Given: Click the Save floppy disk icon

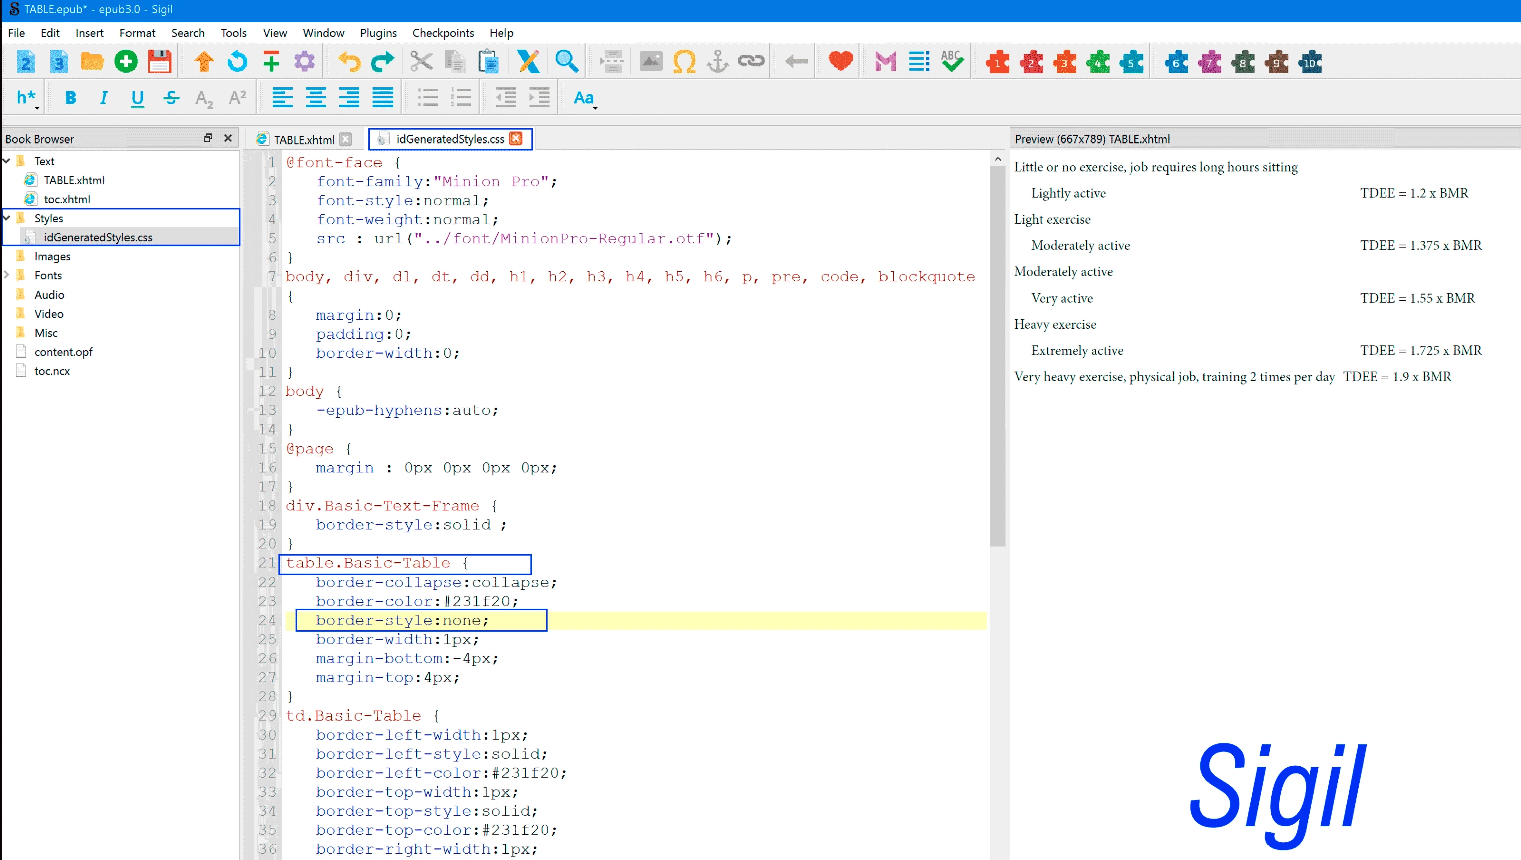Looking at the screenshot, I should [x=159, y=61].
